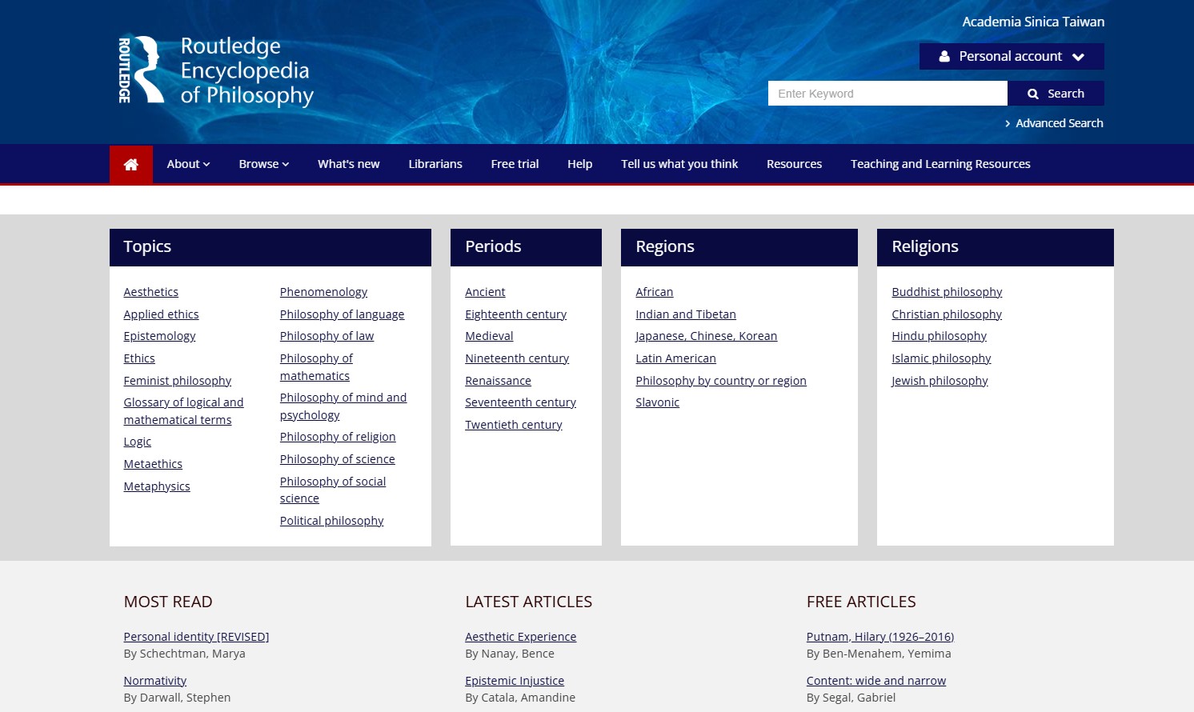The width and height of the screenshot is (1194, 712).
Task: Open Philosophy by country or region
Action: (x=721, y=381)
